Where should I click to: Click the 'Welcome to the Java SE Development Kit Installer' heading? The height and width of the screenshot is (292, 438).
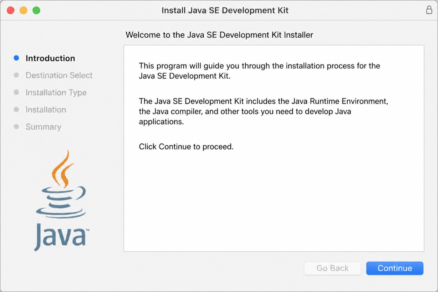pos(219,35)
